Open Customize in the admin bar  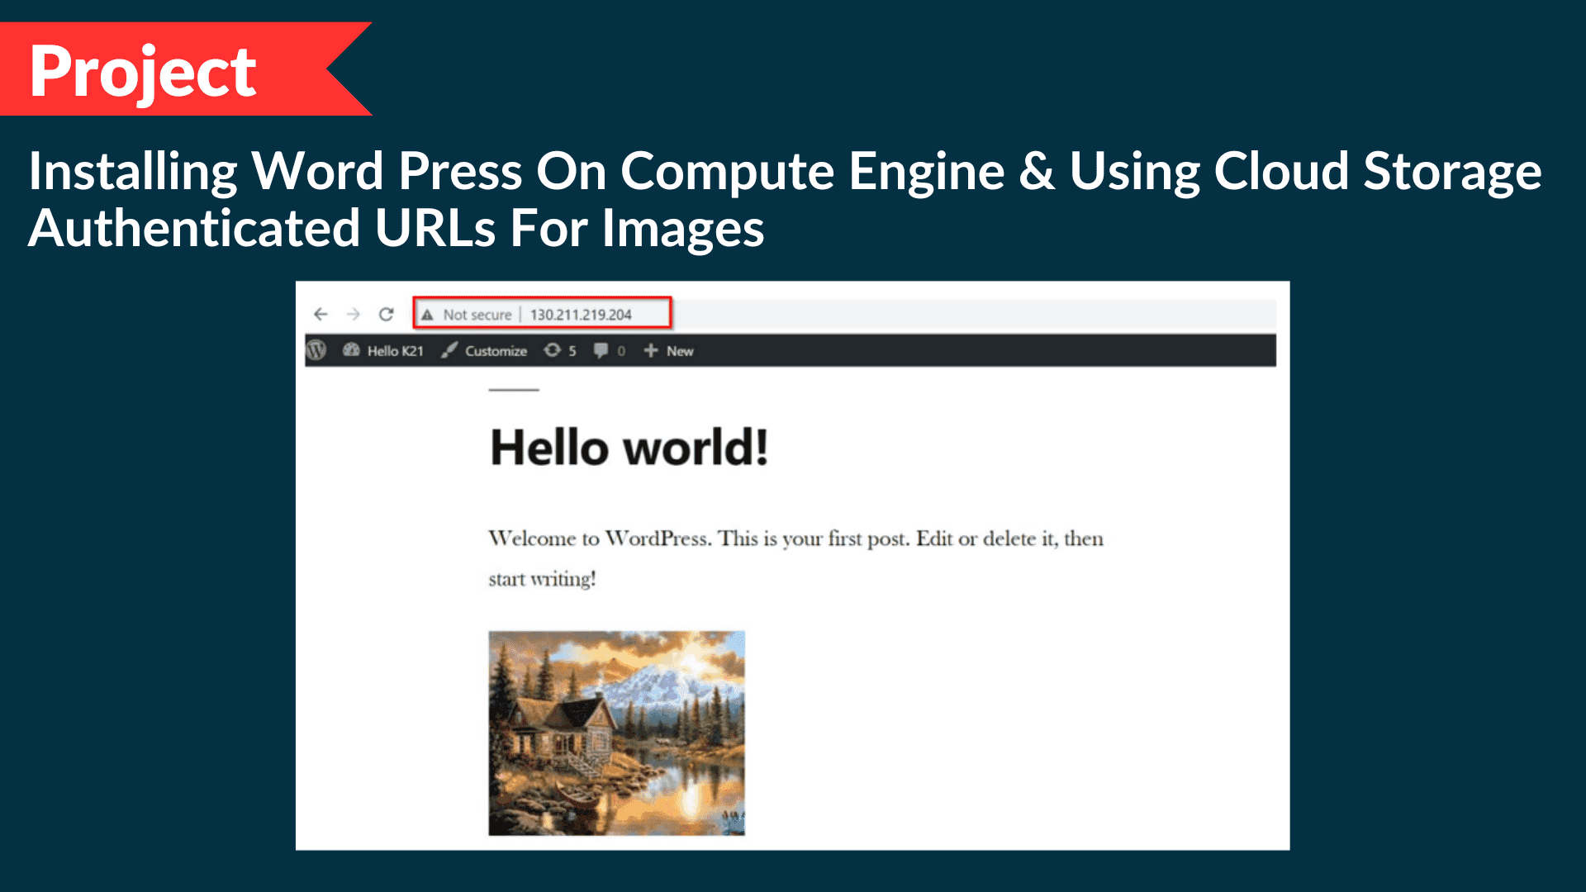496,351
